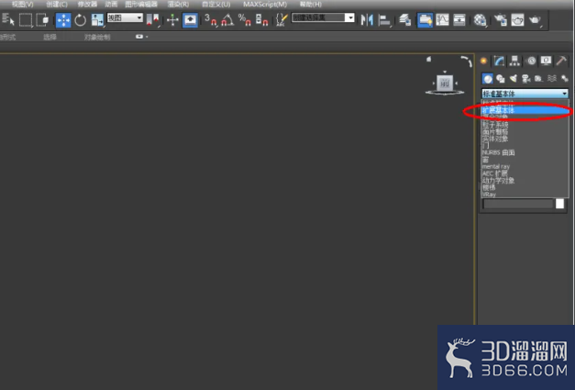Select the Shapes category icon

(500, 79)
